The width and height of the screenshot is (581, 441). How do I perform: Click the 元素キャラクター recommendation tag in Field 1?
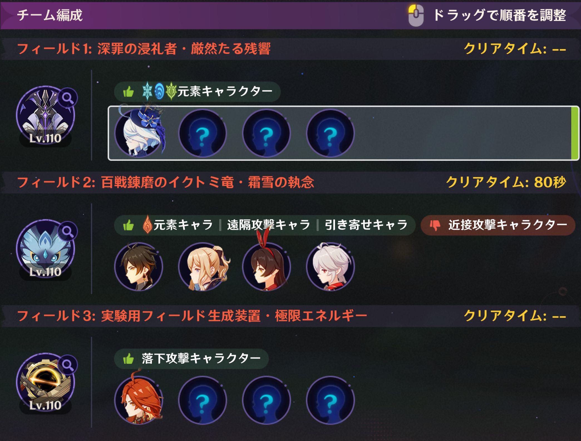click(197, 92)
